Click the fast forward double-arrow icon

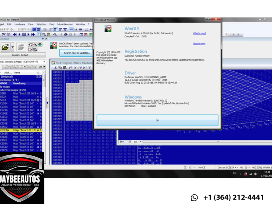33,34
